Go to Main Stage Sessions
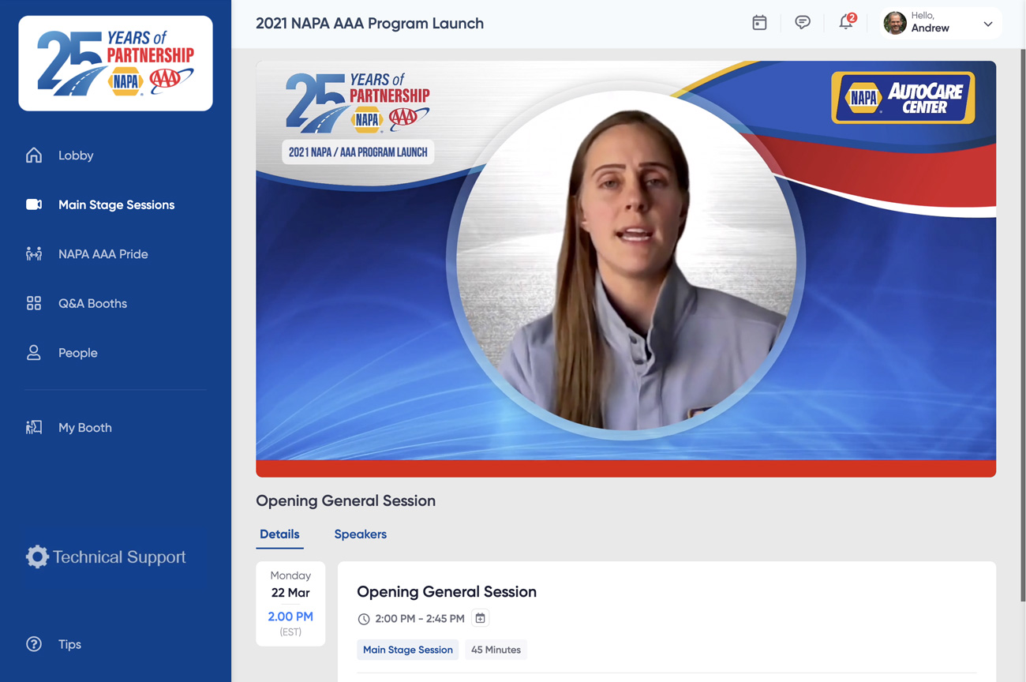 point(116,204)
